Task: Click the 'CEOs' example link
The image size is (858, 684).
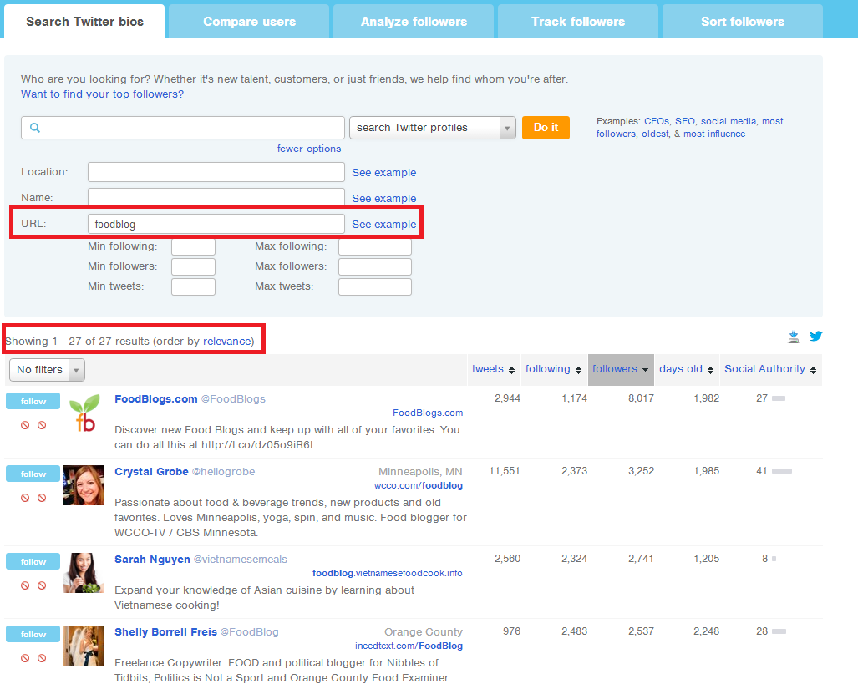Action: coord(657,121)
